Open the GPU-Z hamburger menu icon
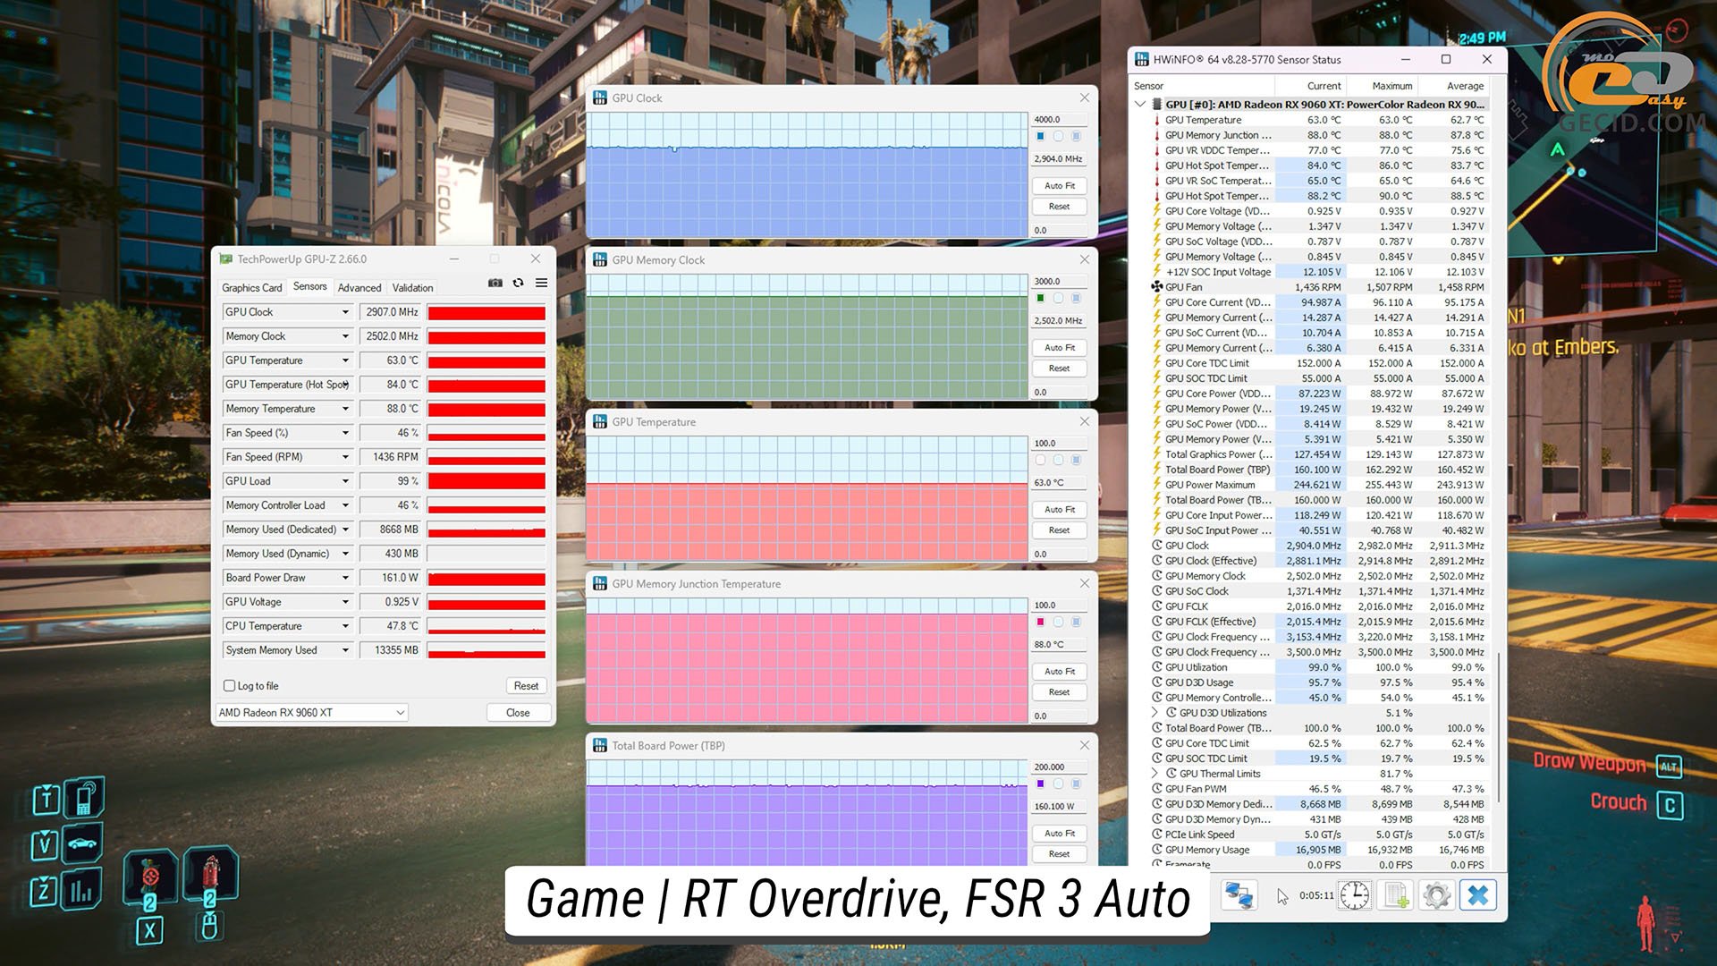The image size is (1717, 966). pos(541,284)
